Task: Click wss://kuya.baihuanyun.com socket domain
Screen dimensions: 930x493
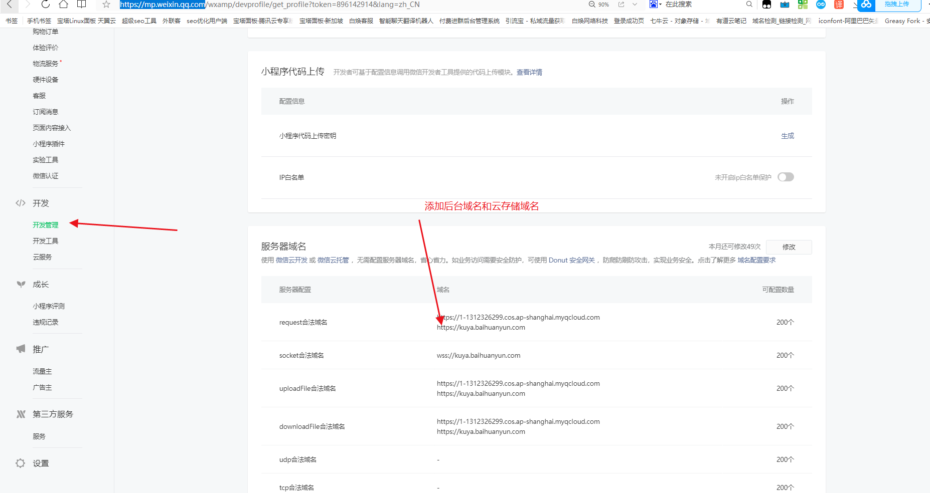Action: (x=479, y=355)
